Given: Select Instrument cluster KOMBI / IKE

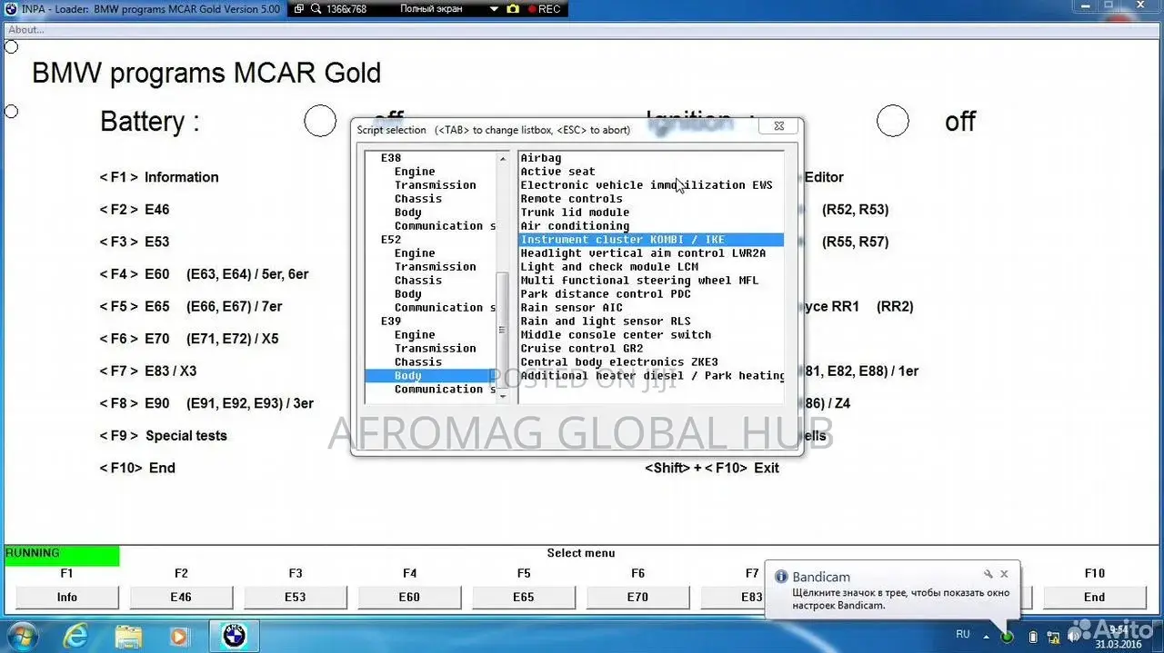Looking at the screenshot, I should pos(651,240).
